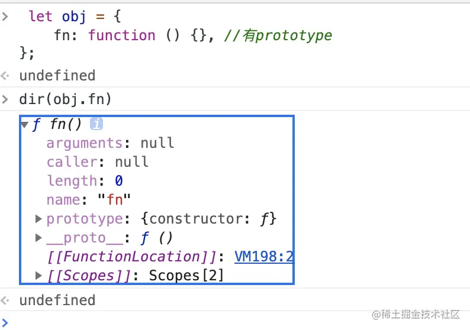Expand the [[Scopes]] entry

[38, 275]
